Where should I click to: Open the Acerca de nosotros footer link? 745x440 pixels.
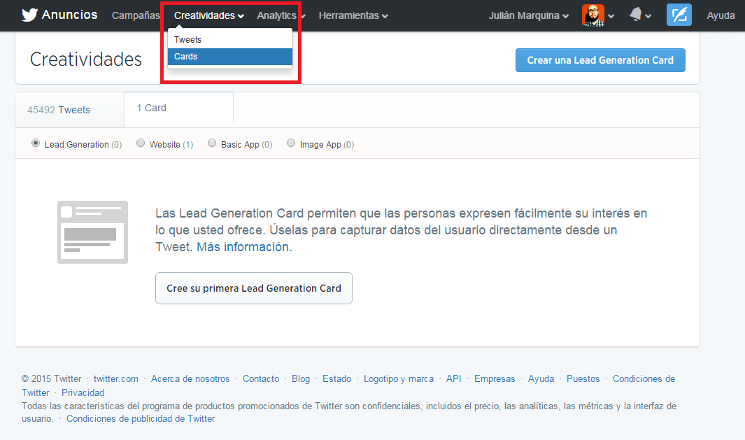pos(190,378)
